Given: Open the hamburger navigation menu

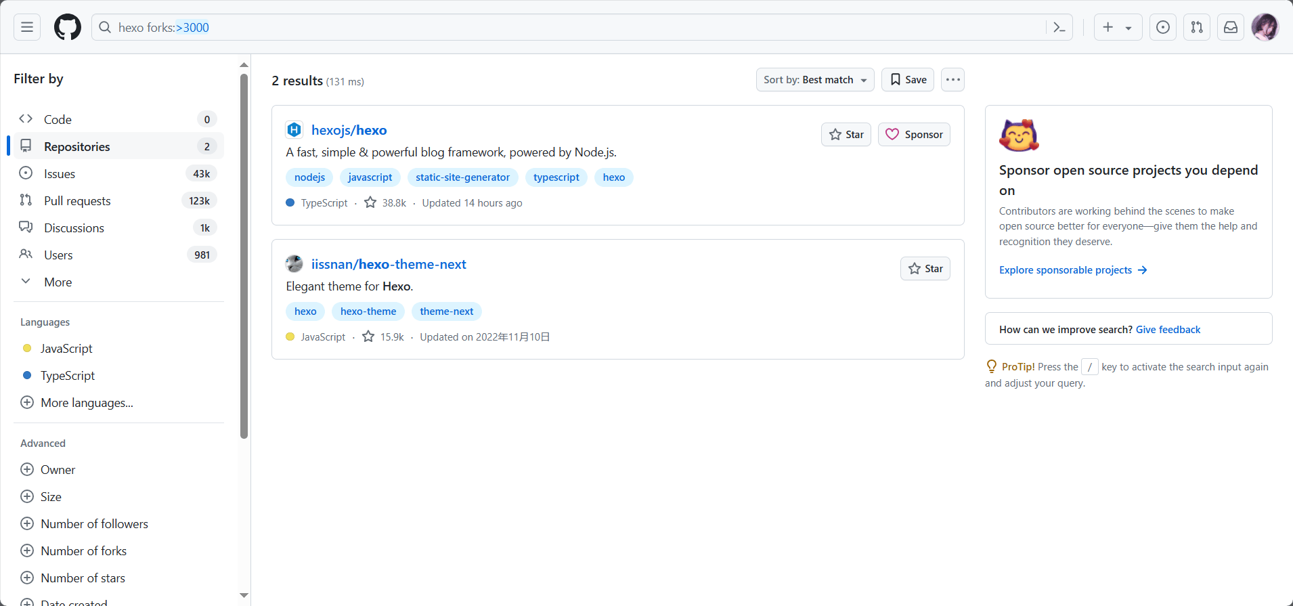Looking at the screenshot, I should pos(27,27).
